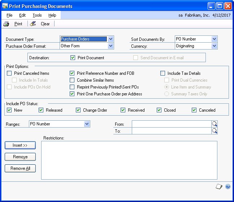The image size is (234, 202).
Task: Open the File menu
Action: 9,15
